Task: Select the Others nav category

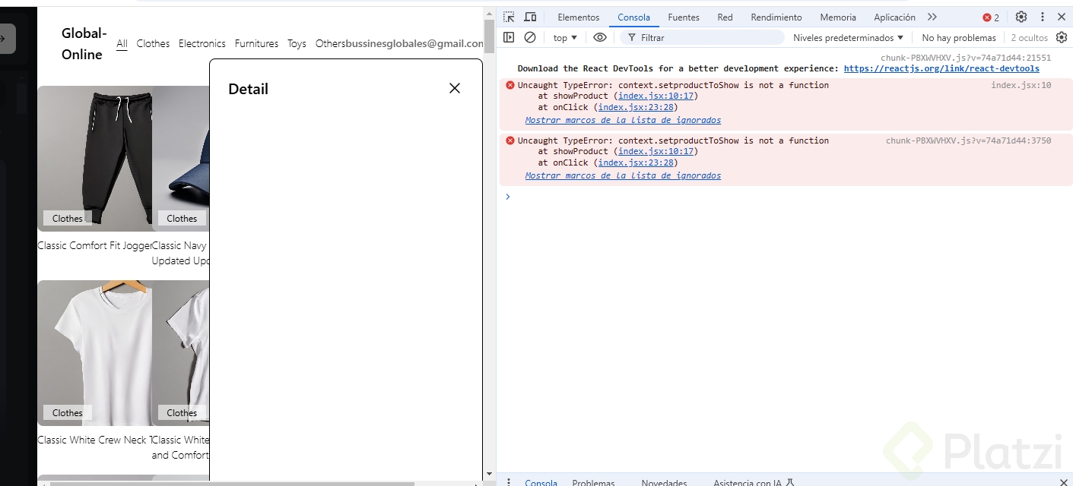Action: point(330,43)
